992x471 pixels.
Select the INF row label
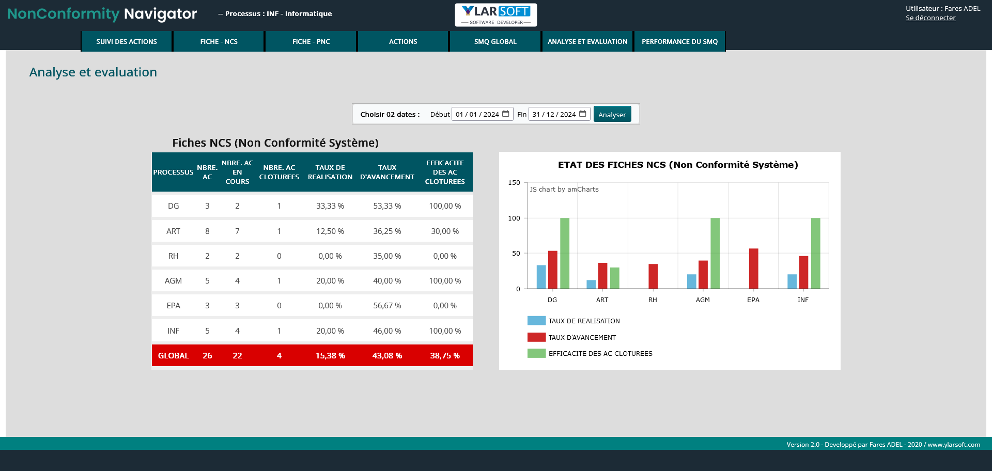pyautogui.click(x=173, y=331)
